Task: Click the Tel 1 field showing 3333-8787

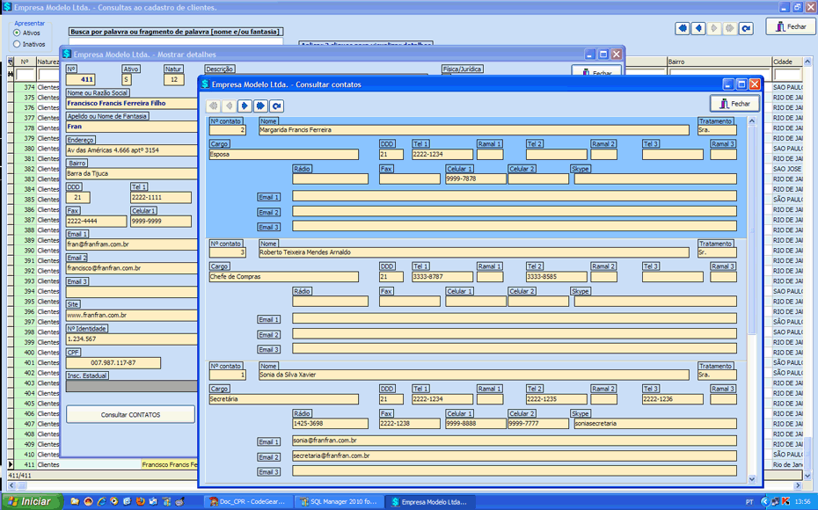Action: point(442,277)
